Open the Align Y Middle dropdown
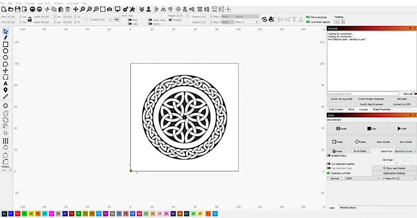The image size is (417, 218). pos(227,22)
